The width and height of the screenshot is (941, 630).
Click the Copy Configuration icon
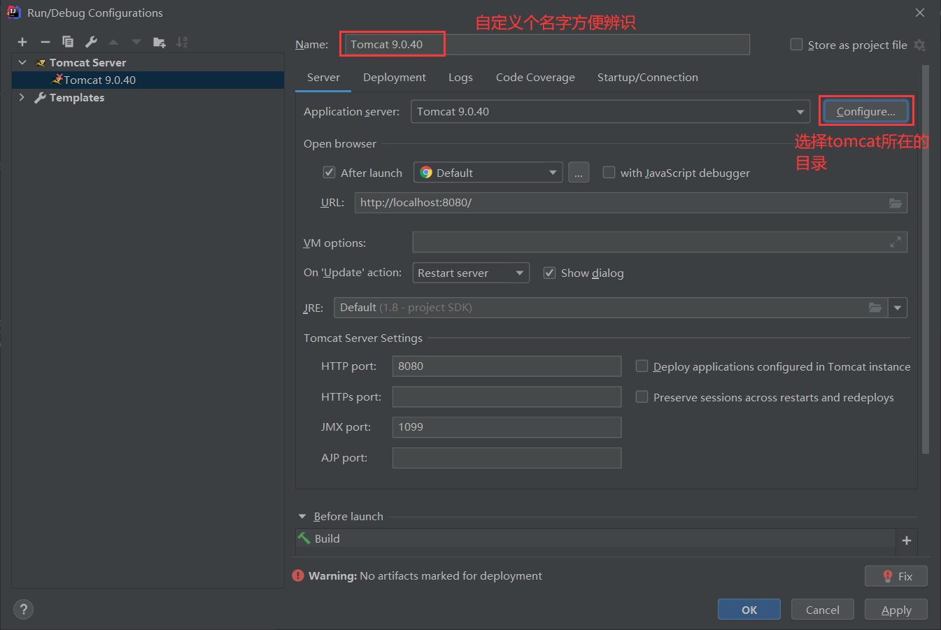(68, 43)
